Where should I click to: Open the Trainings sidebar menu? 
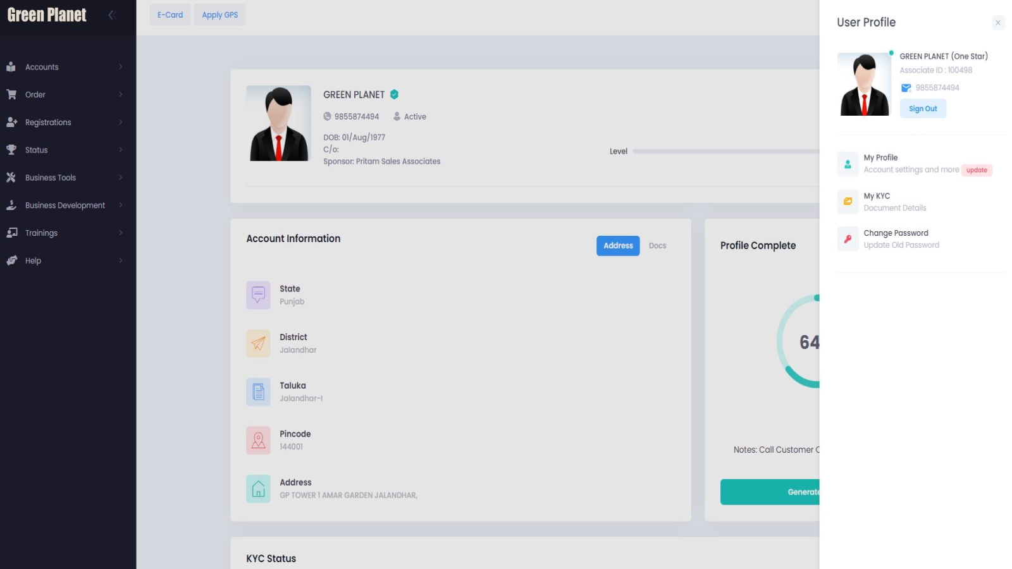coord(63,233)
